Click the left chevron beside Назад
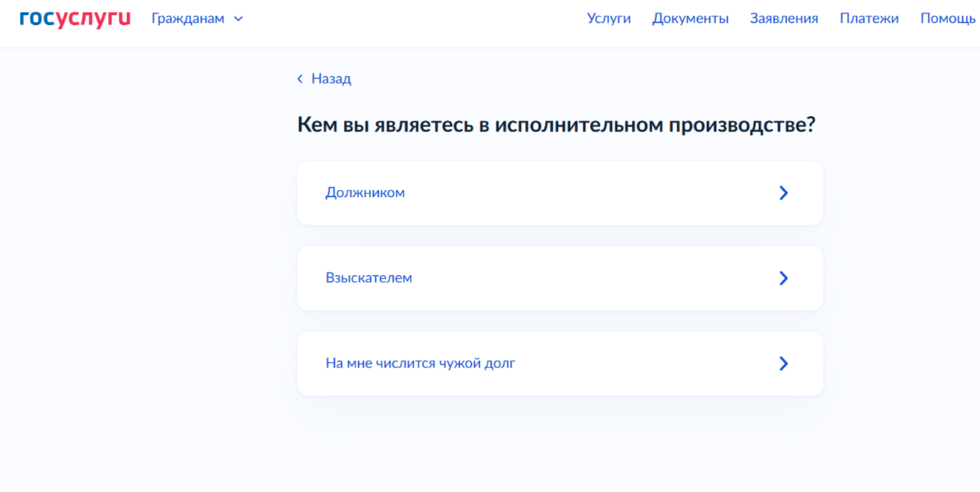The image size is (980, 492). [x=300, y=79]
